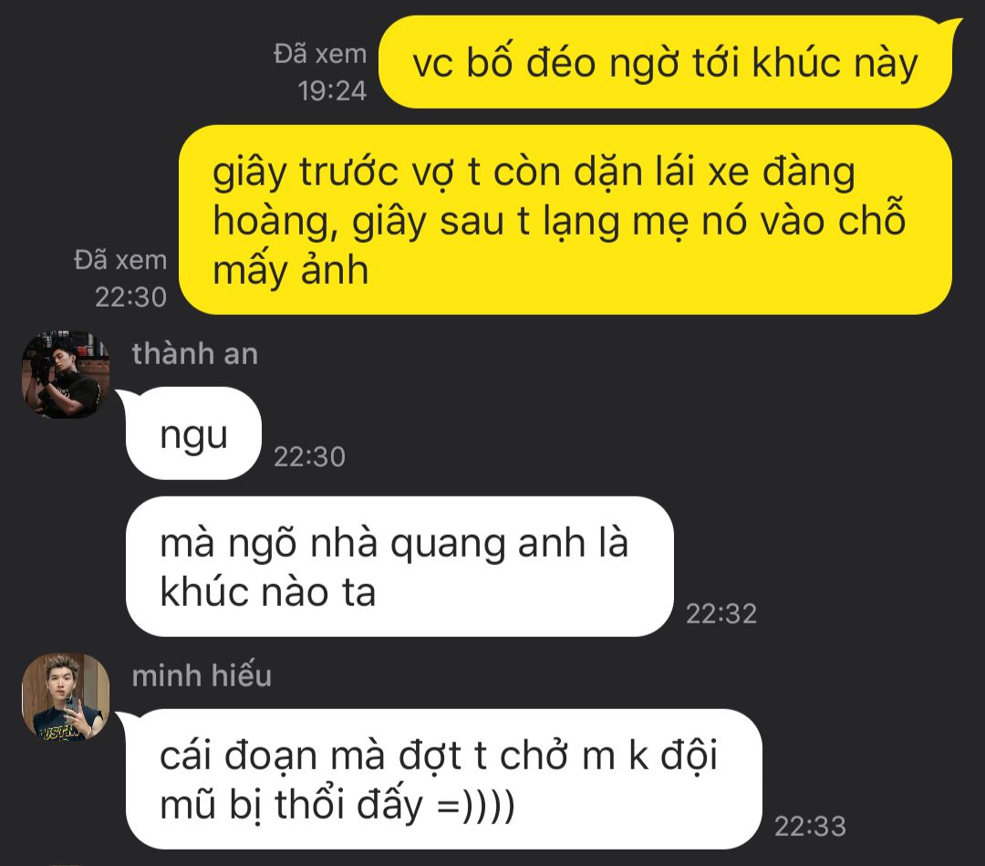This screenshot has width=985, height=866.
Task: Click the words 'mấy ảnh' in the yellow message
Action: click(x=290, y=271)
